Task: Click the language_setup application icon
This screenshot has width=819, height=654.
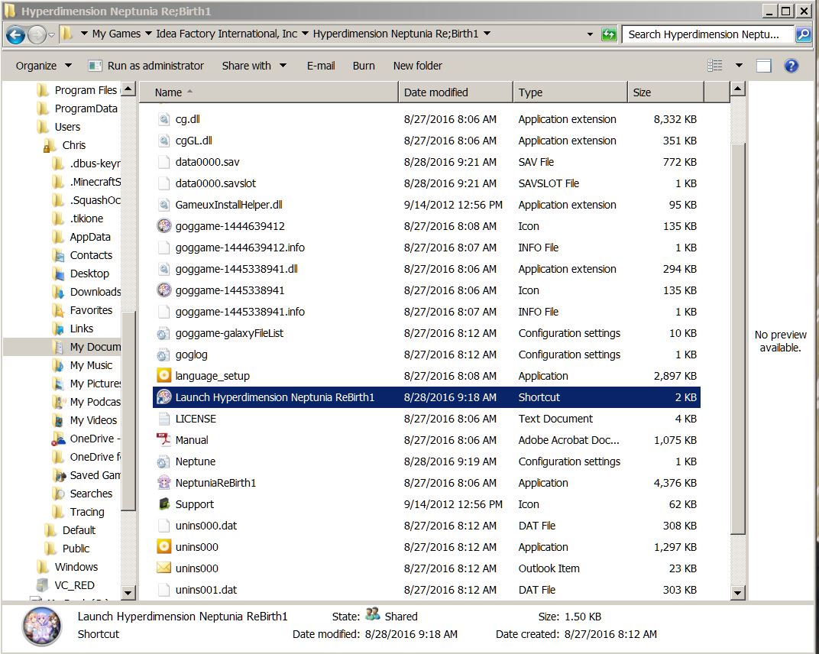Action: [164, 376]
